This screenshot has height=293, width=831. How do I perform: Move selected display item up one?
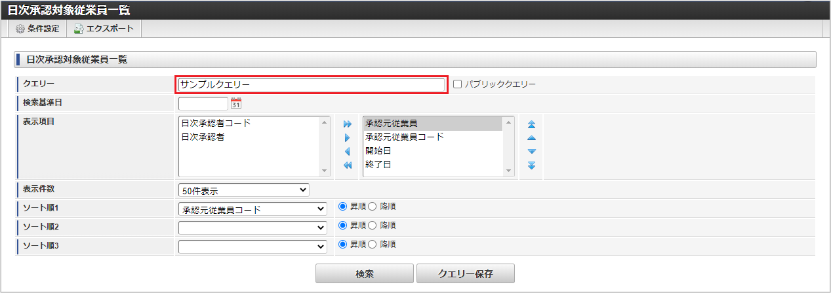coord(532,138)
